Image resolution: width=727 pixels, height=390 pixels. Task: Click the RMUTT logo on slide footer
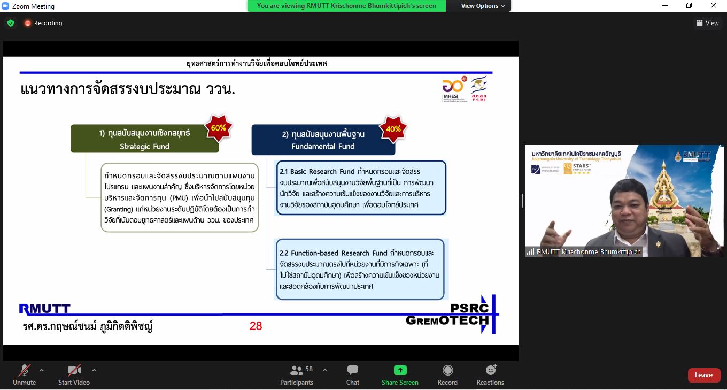[x=45, y=309]
